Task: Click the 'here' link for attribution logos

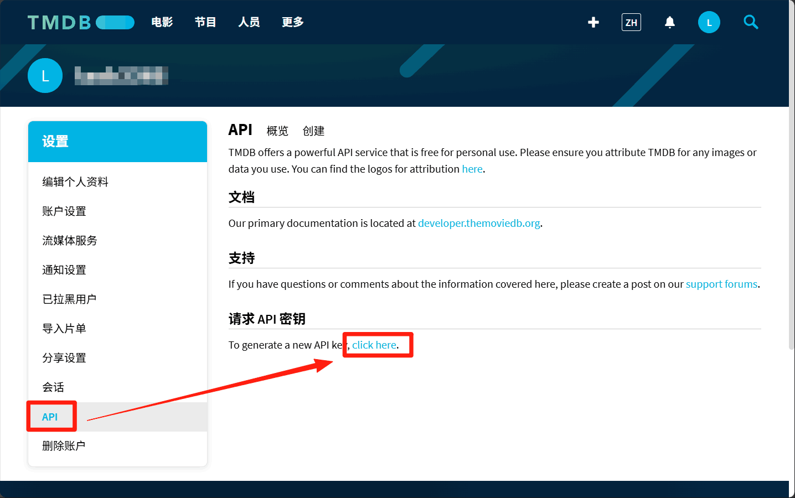Action: [x=472, y=169]
